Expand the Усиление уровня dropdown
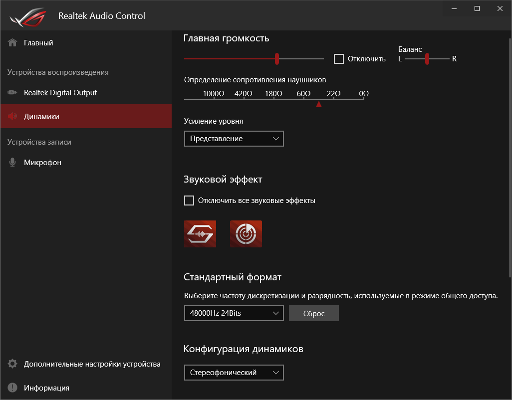This screenshot has height=400, width=512. 234,139
